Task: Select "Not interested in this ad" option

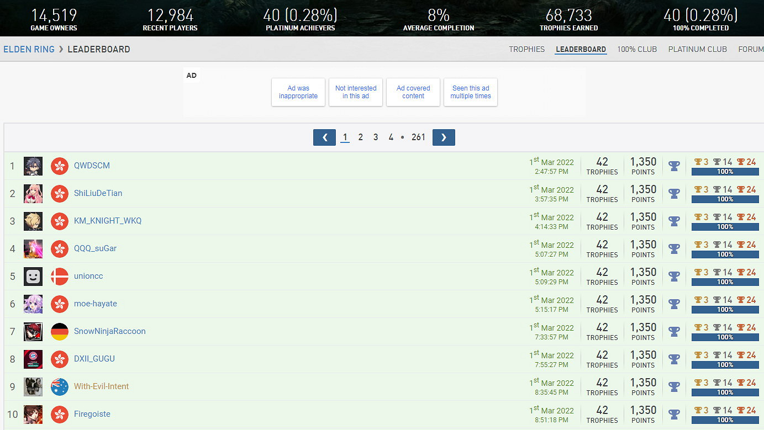Action: (x=356, y=92)
